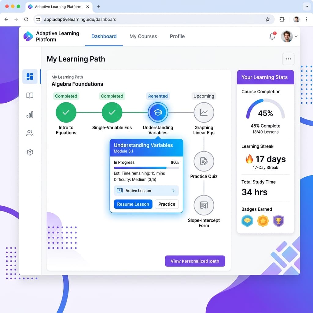Open the courses book icon in sidebar
313x313 pixels.
[x=30, y=95]
